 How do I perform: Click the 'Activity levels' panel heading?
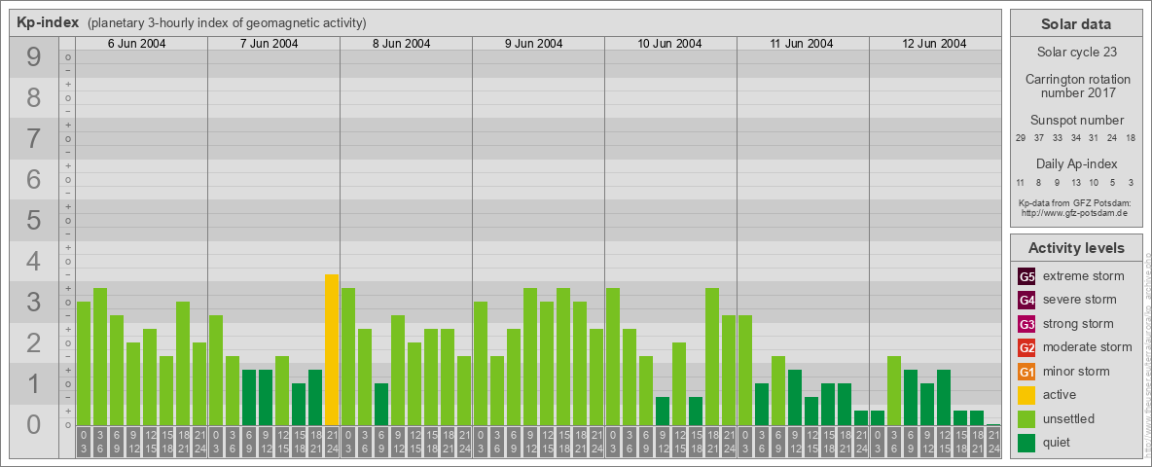1076,248
